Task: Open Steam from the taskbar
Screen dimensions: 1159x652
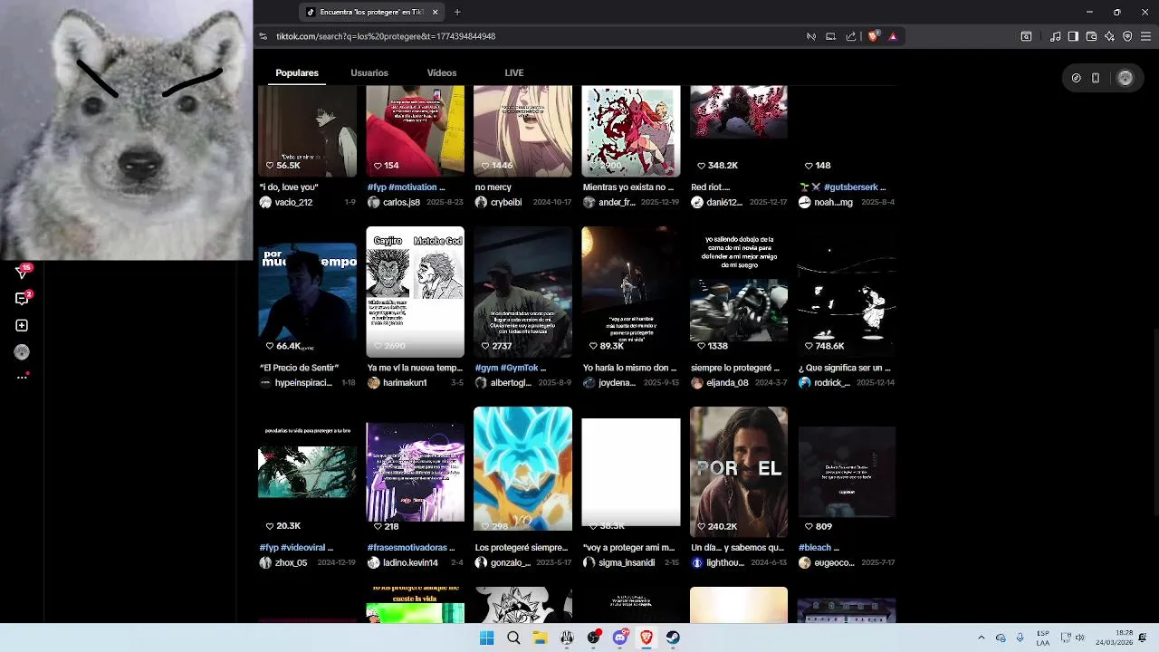Action: tap(673, 638)
